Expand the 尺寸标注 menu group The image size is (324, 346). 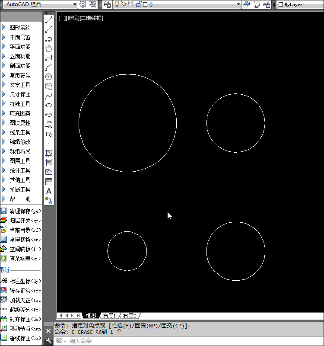point(21,94)
